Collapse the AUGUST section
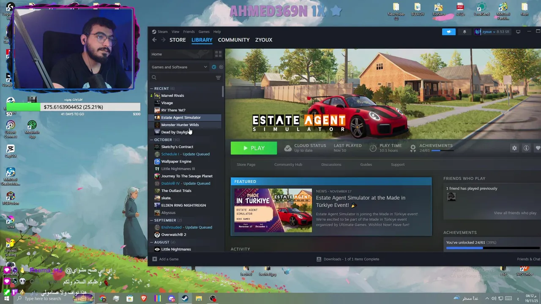Image resolution: width=541 pixels, height=304 pixels. [x=152, y=242]
